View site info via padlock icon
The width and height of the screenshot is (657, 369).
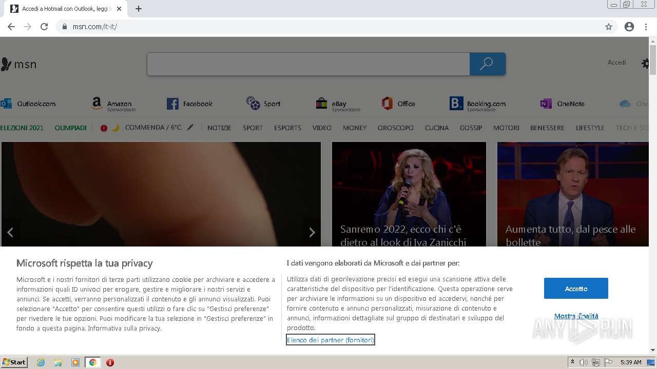(65, 27)
